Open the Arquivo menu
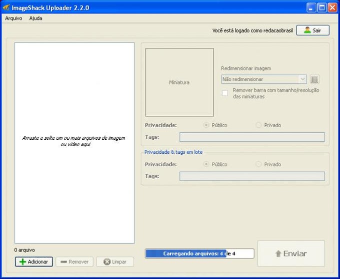Image resolution: width=340 pixels, height=279 pixels. tap(13, 18)
